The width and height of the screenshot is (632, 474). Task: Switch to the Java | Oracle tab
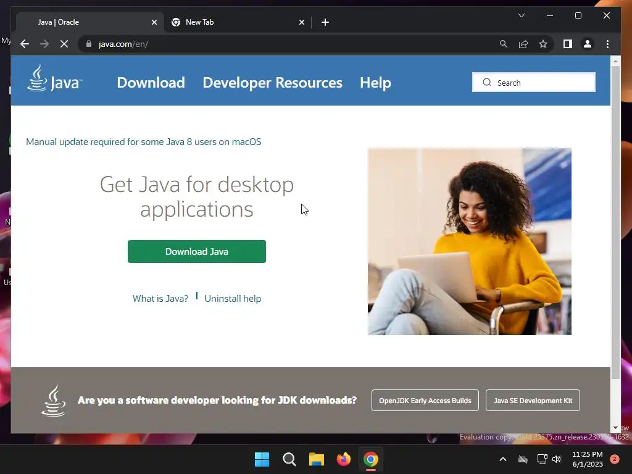click(90, 22)
